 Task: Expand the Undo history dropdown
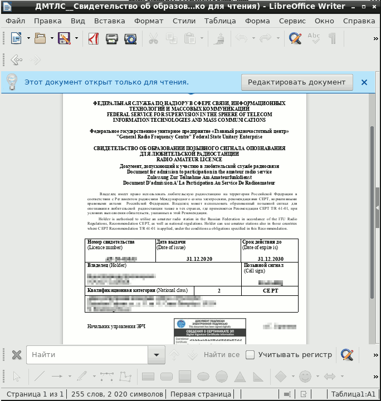coord(253,38)
